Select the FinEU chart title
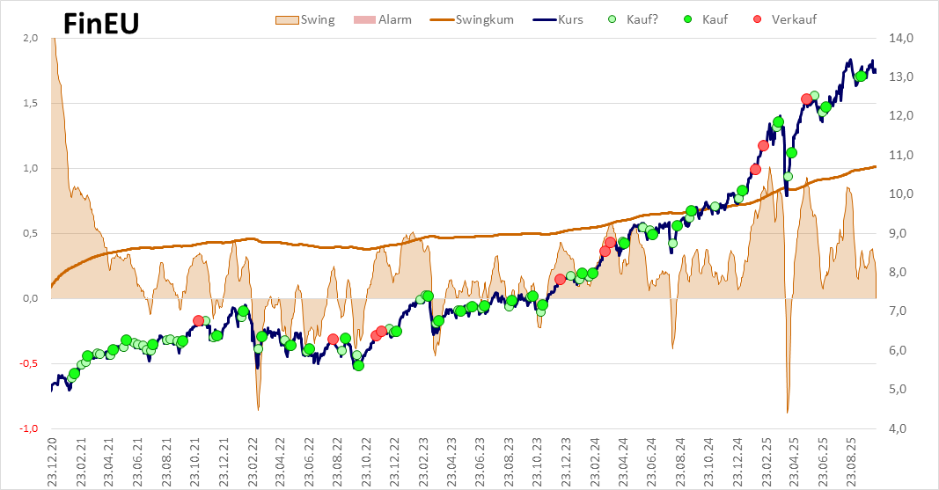 point(100,23)
